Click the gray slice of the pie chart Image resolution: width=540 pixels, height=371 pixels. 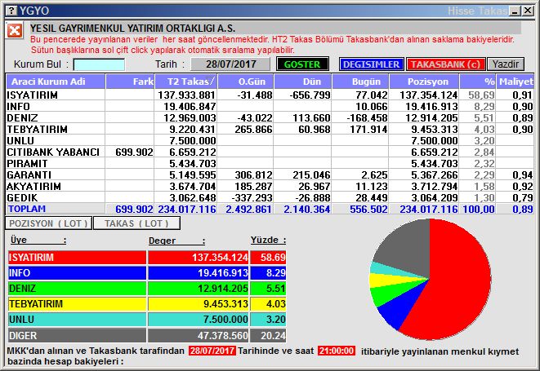[x=408, y=246]
